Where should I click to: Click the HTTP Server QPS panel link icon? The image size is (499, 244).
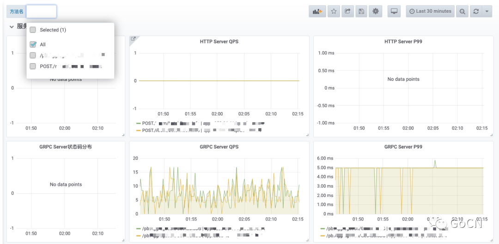click(x=133, y=39)
